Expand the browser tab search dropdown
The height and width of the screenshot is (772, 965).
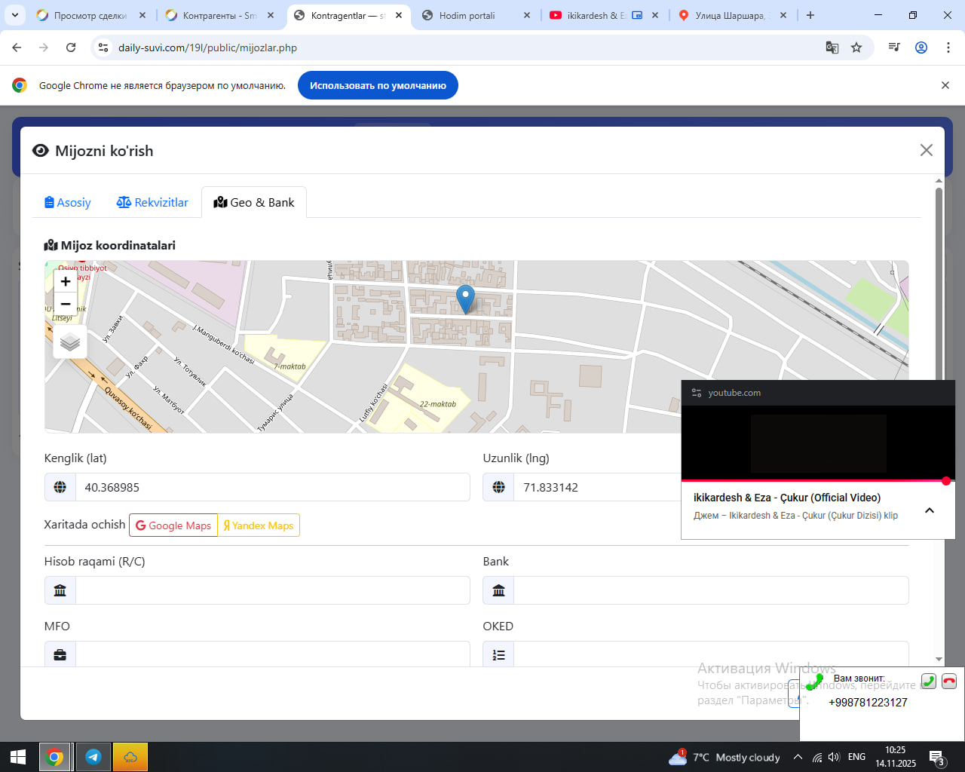click(15, 15)
